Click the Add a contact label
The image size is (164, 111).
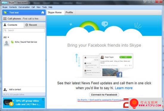click(x=15, y=89)
